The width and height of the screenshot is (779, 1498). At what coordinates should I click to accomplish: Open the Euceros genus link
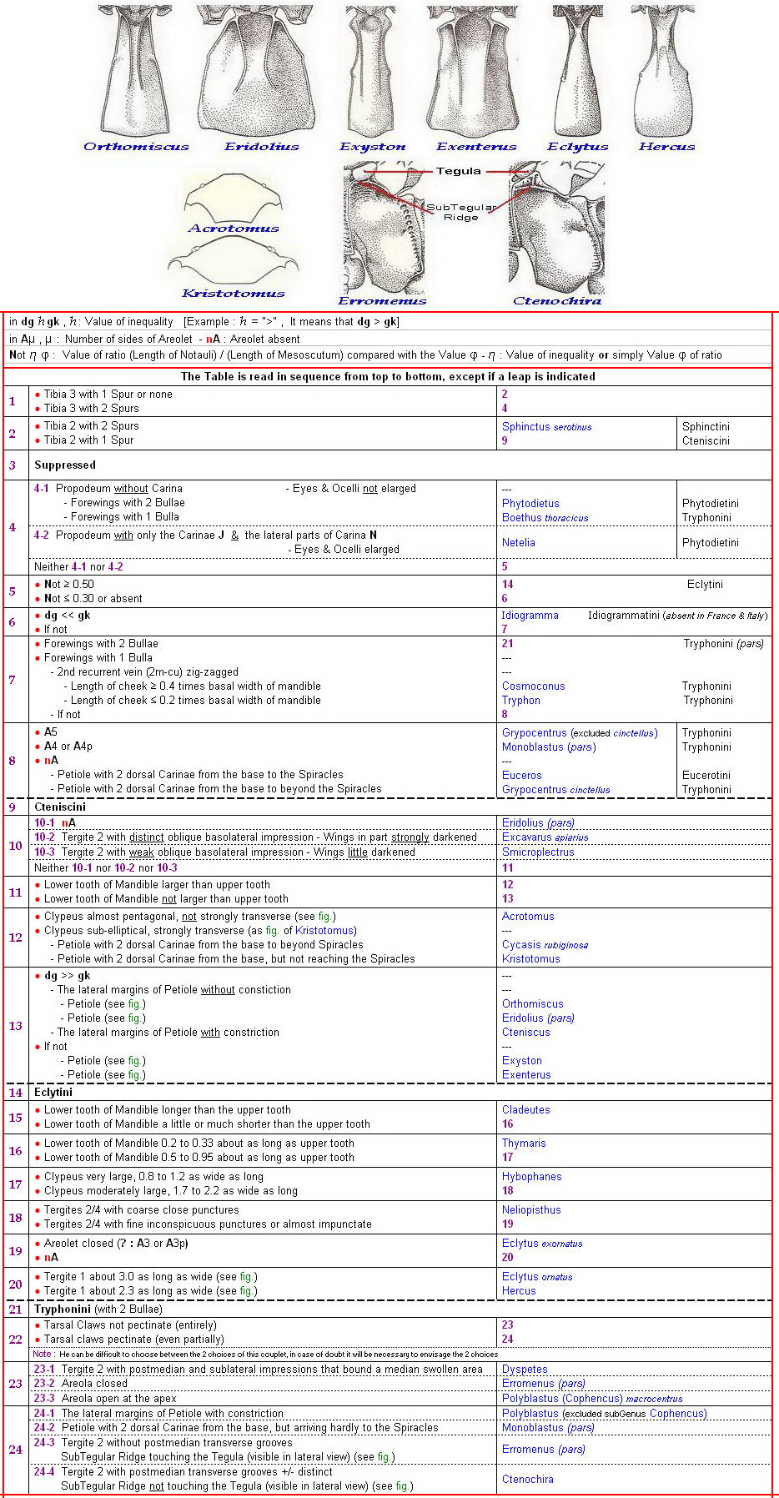[x=521, y=776]
